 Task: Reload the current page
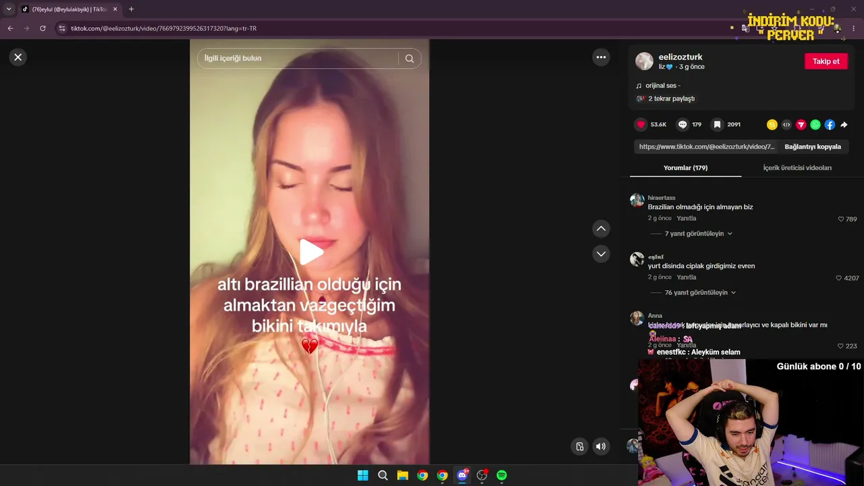coord(43,28)
